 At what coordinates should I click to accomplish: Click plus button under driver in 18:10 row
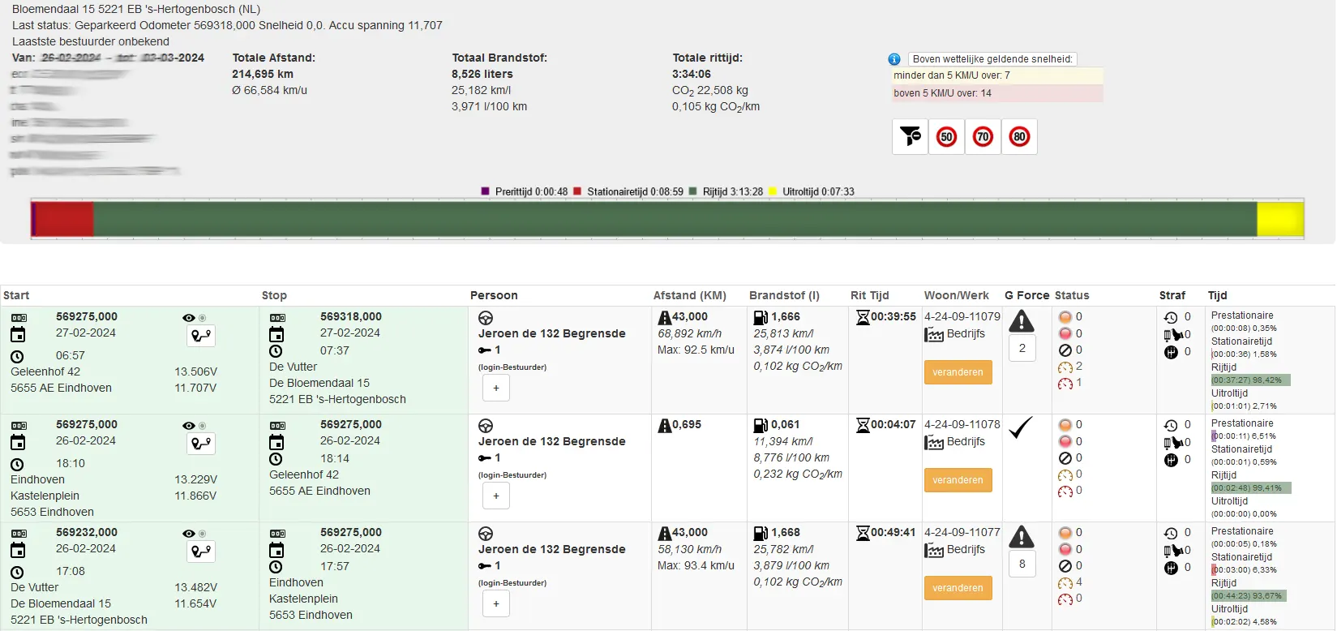[496, 496]
